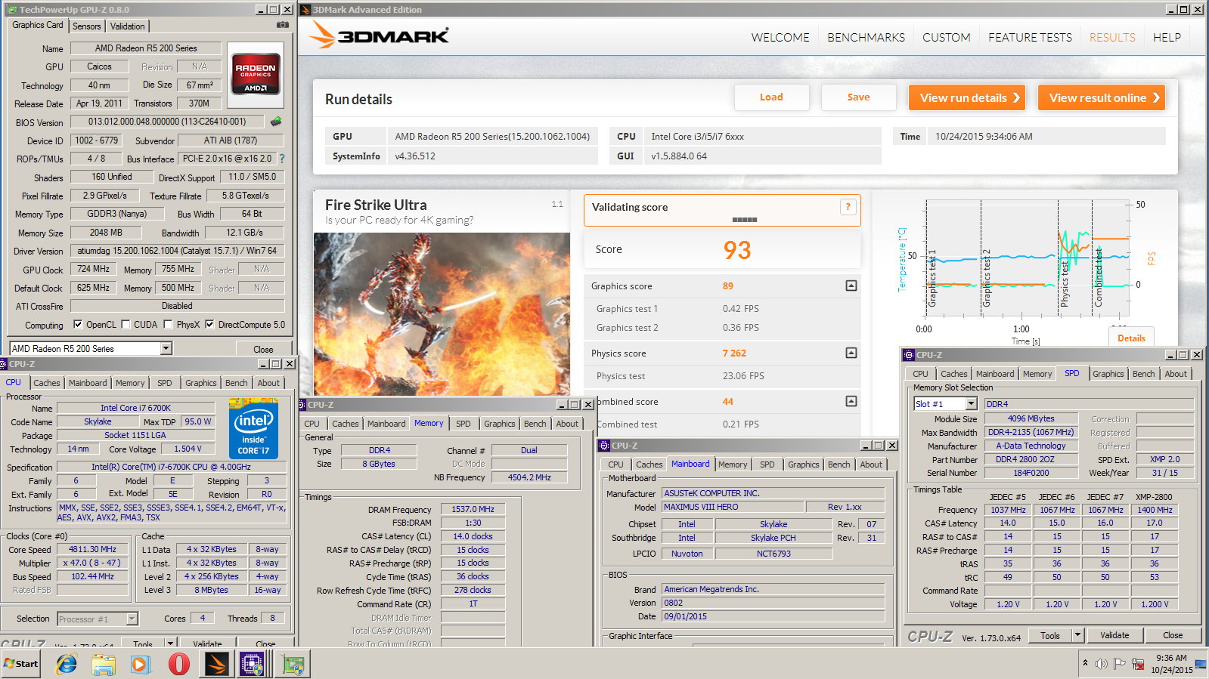Toggle the CUDA checkbox in GPU-Z
The width and height of the screenshot is (1209, 679).
(x=126, y=325)
